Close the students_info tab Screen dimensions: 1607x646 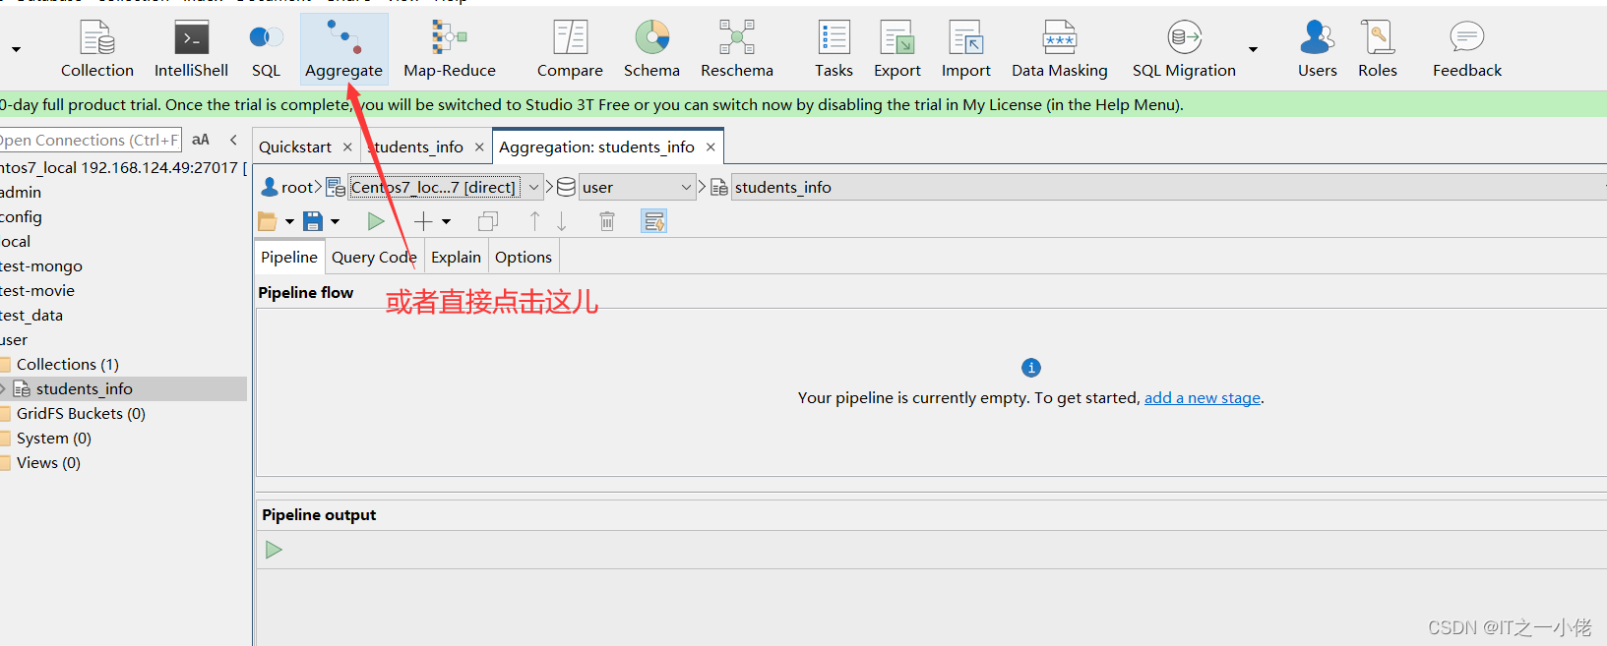479,147
